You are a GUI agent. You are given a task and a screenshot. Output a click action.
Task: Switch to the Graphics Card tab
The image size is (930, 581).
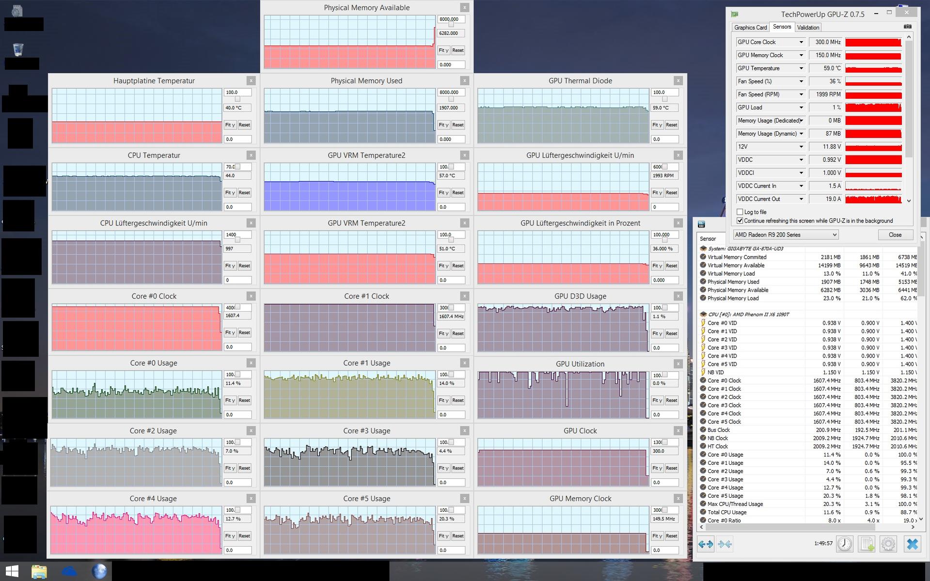click(750, 28)
